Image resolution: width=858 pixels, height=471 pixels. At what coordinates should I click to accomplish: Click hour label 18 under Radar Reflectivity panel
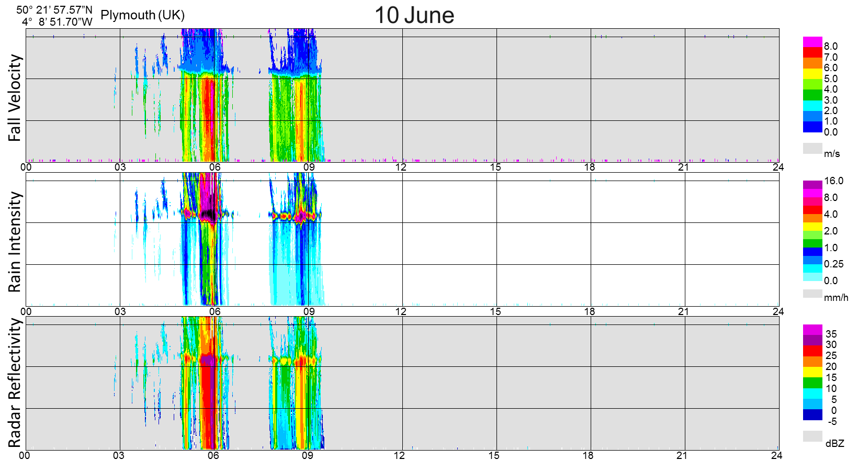588,455
